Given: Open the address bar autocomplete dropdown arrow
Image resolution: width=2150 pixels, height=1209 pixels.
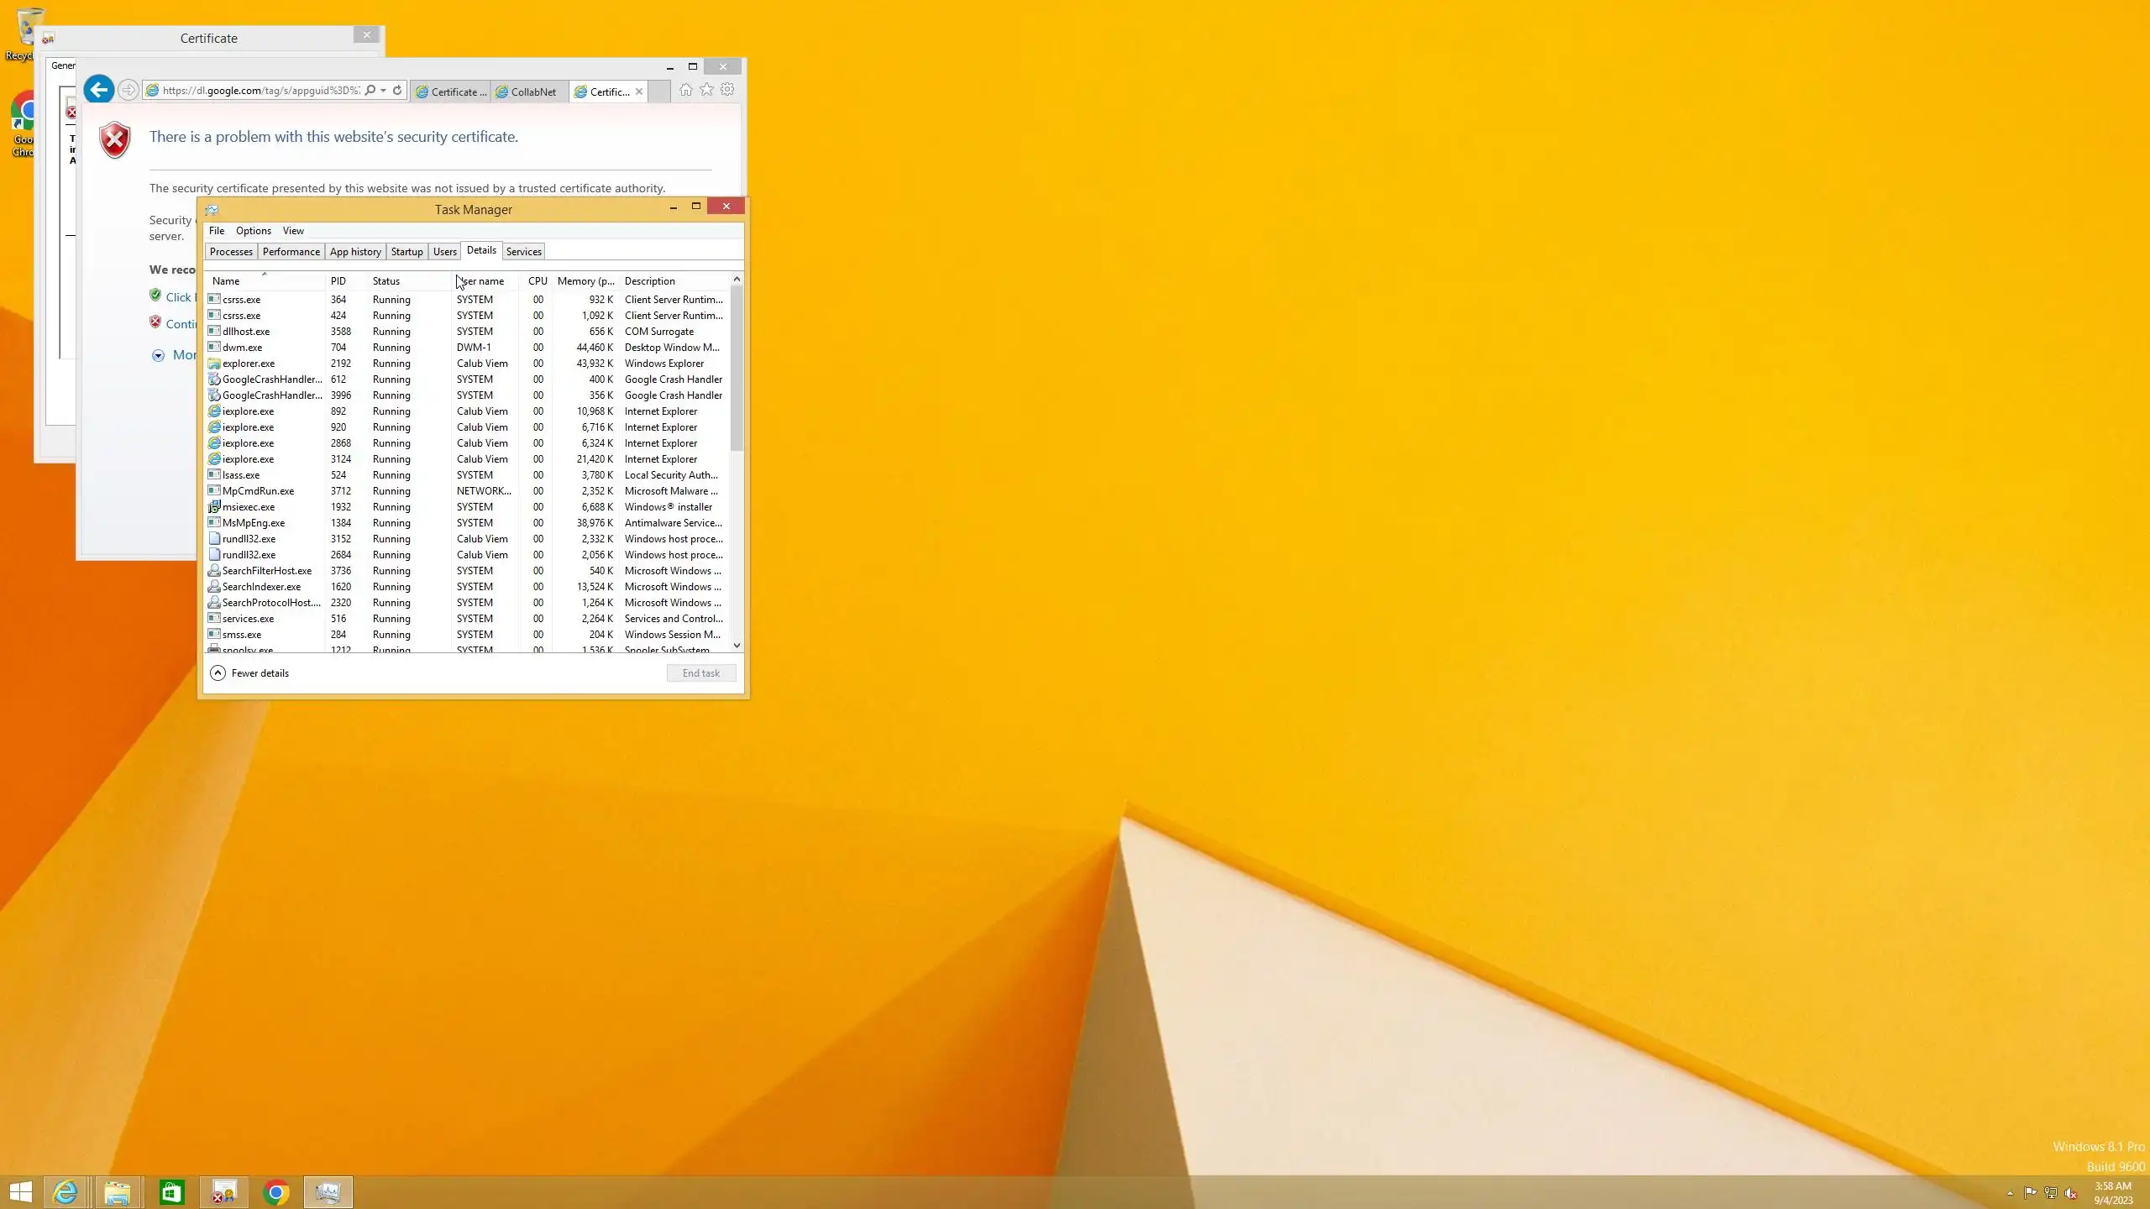Looking at the screenshot, I should [x=383, y=91].
